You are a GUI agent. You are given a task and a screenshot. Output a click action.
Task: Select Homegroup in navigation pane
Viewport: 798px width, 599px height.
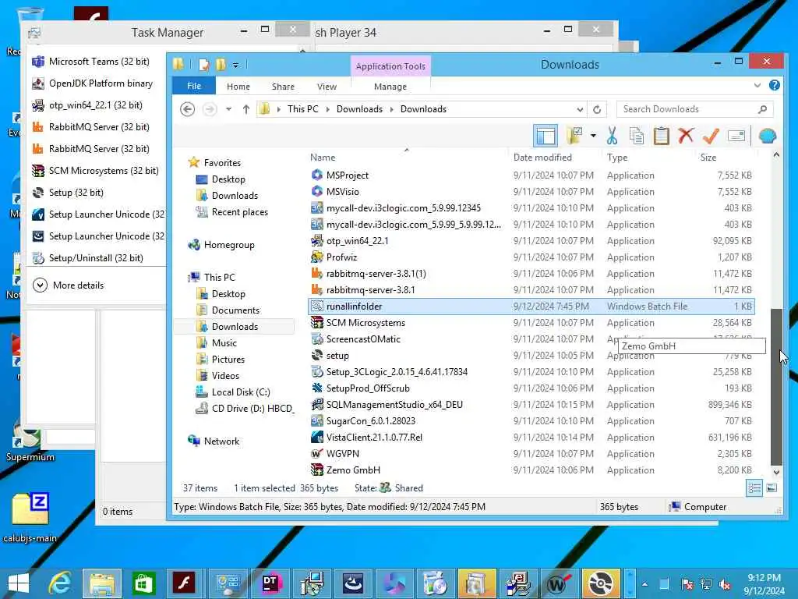221,245
